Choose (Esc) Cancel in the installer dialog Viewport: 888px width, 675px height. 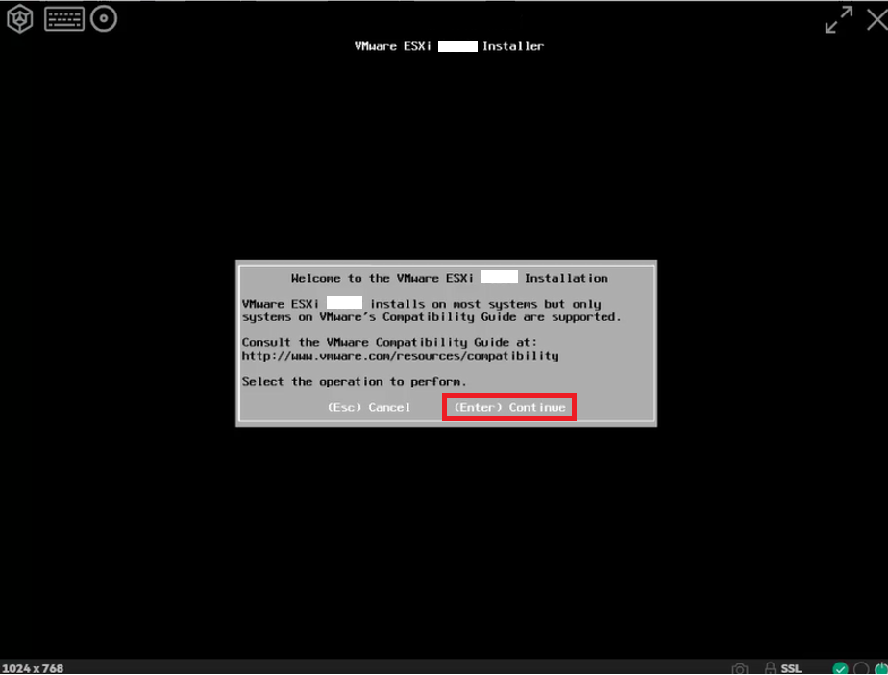click(x=369, y=407)
